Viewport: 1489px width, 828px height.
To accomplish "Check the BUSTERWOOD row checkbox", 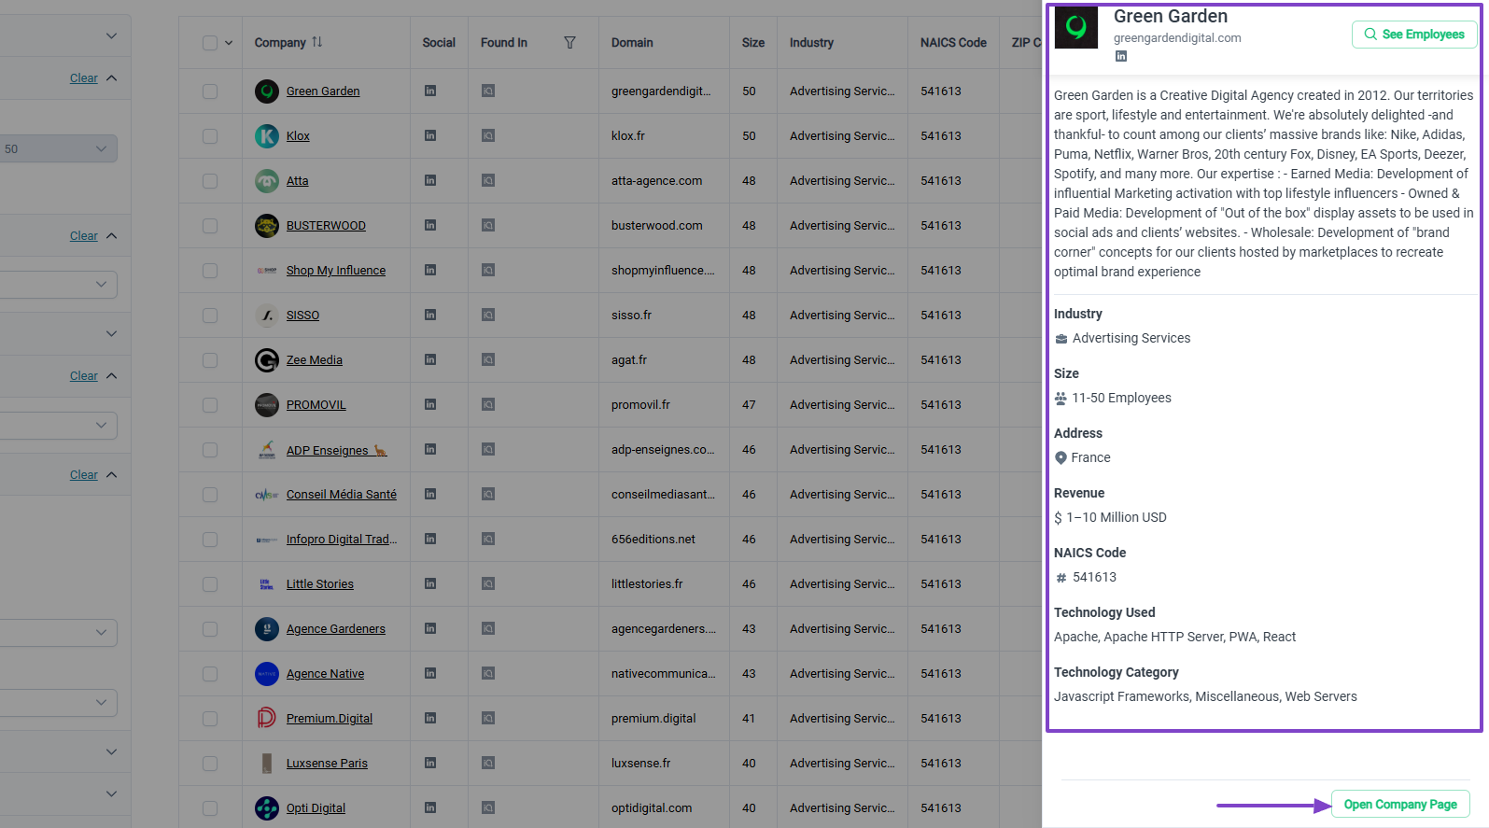I will 210,226.
